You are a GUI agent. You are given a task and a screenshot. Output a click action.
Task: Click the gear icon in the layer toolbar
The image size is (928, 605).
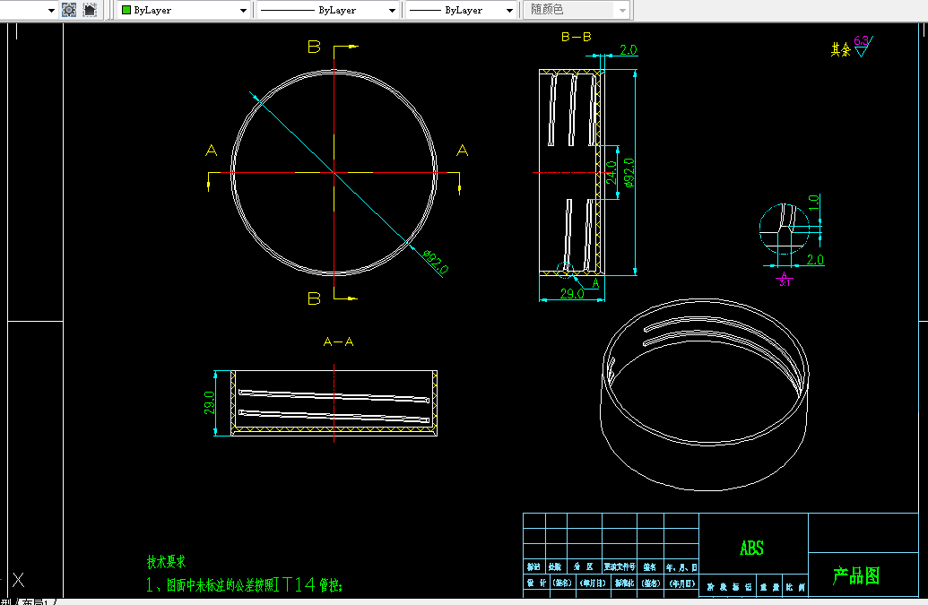click(69, 10)
